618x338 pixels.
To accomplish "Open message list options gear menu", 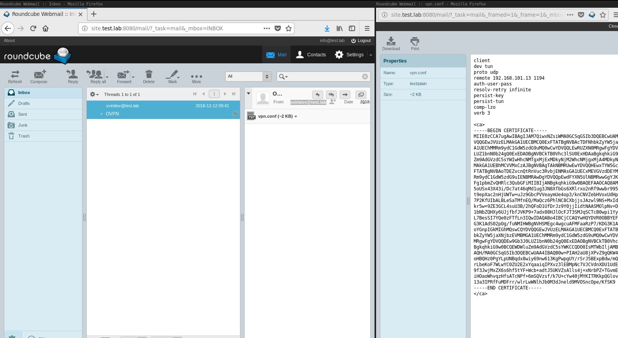I will coord(94,94).
